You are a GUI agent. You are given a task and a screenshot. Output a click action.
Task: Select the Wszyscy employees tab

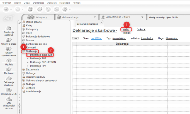click(x=38, y=17)
